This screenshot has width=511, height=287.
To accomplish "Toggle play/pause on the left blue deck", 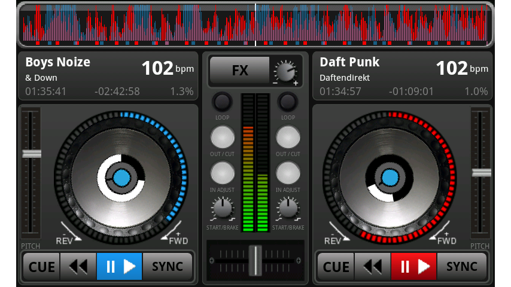I will coord(119,267).
